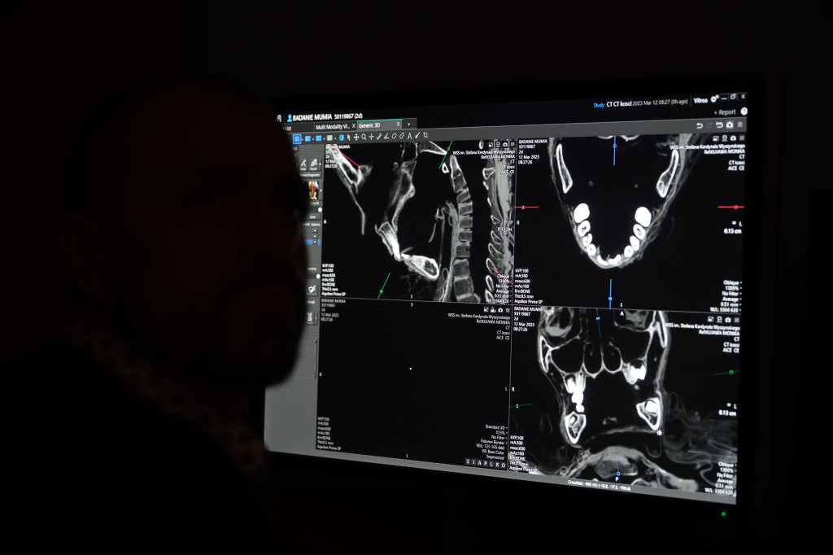Click the mummy preview thumbnail
Image resolution: width=833 pixels, height=555 pixels.
coord(314,189)
